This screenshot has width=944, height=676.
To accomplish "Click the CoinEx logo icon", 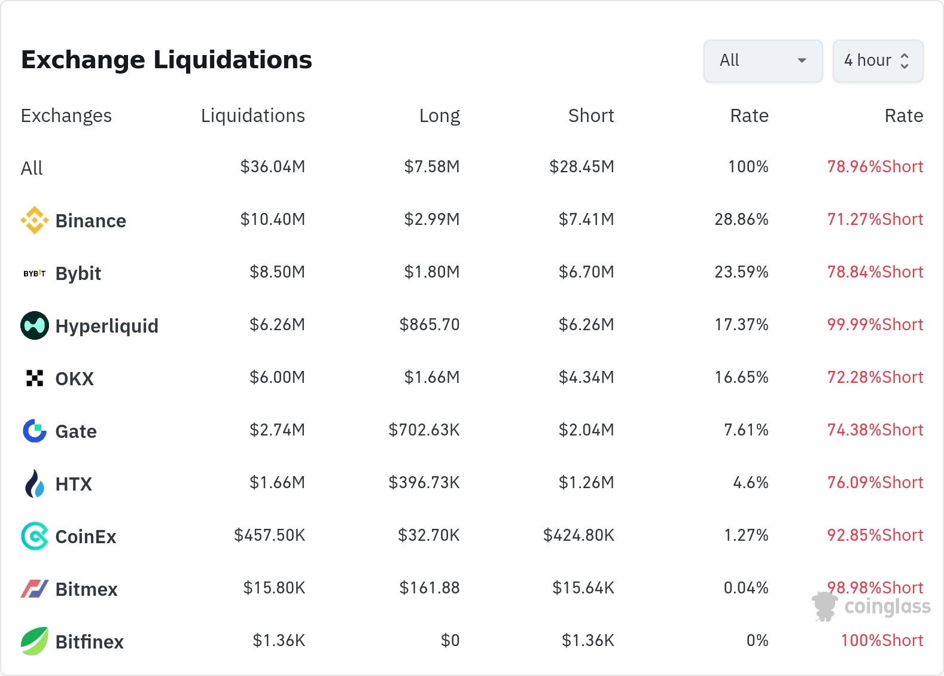I will pyautogui.click(x=35, y=536).
